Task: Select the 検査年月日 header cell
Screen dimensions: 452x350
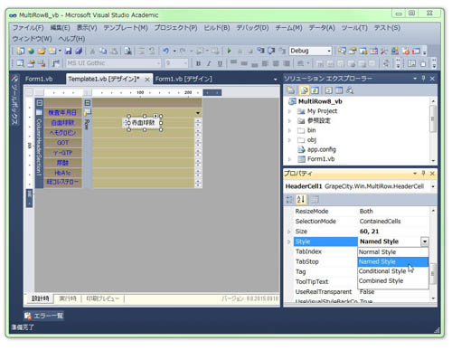Action: click(x=62, y=113)
